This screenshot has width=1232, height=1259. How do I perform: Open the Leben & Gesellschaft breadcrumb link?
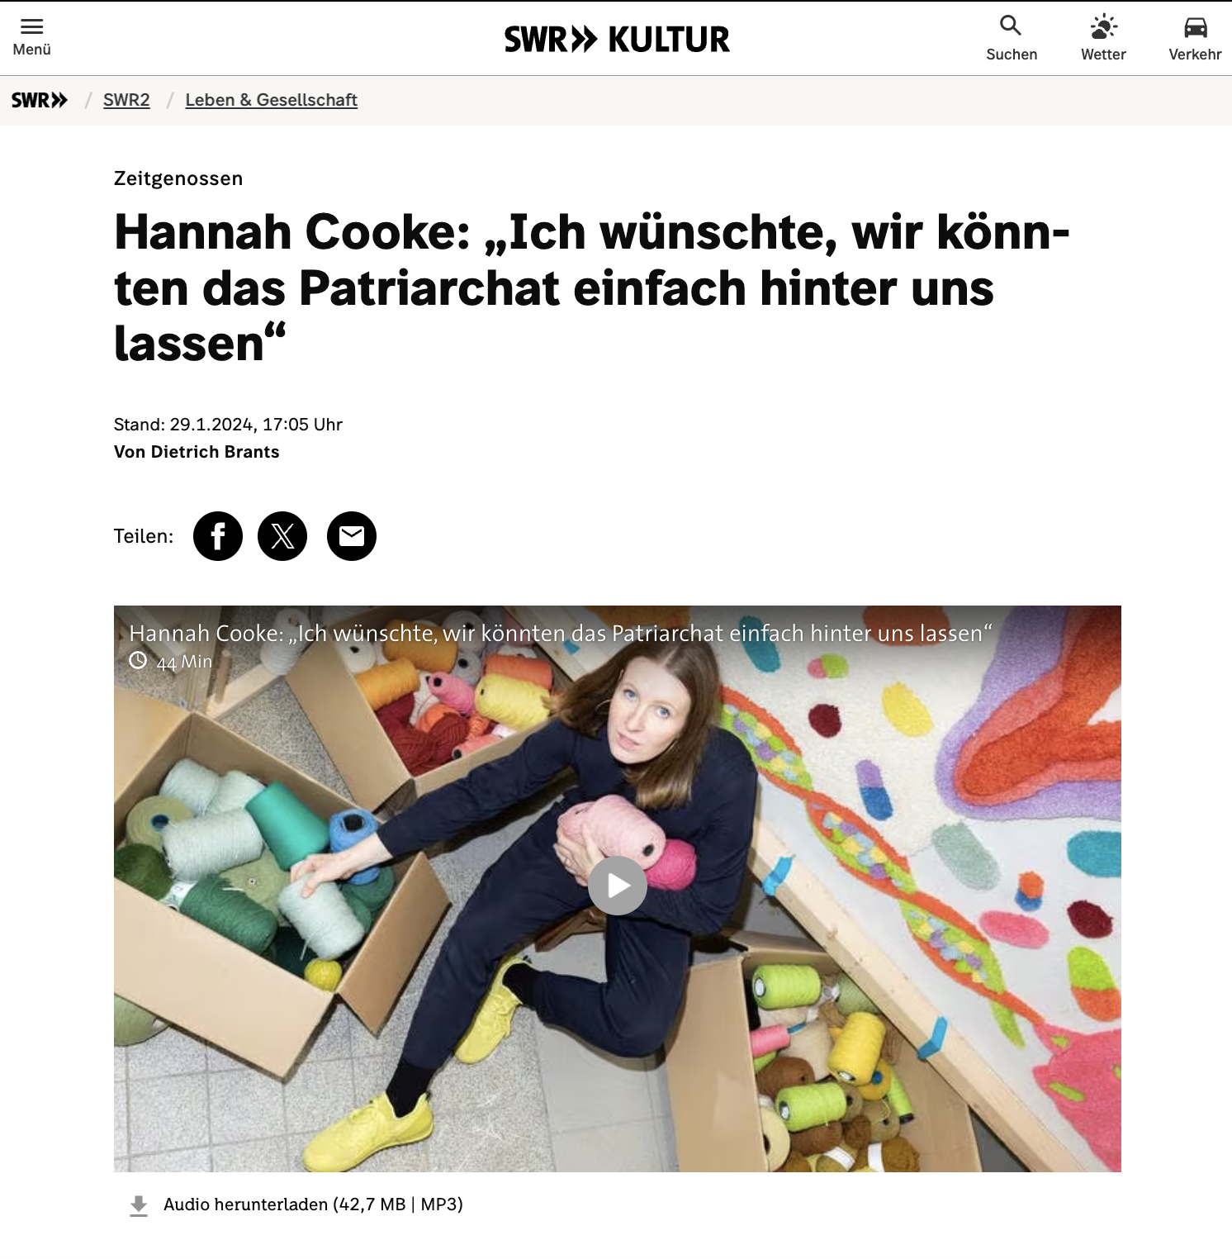pyautogui.click(x=271, y=100)
